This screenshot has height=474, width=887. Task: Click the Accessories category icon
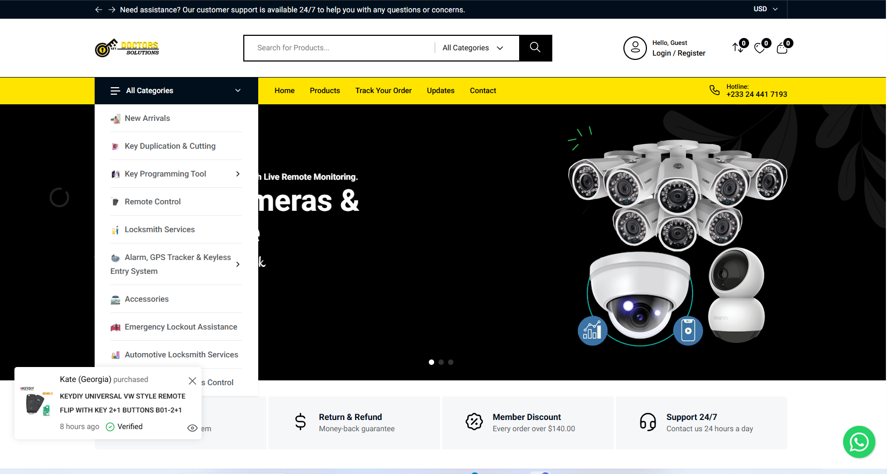(x=115, y=300)
